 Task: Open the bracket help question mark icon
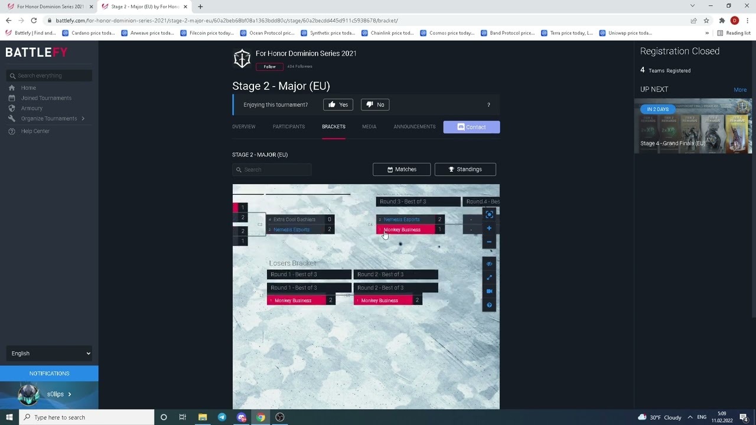point(489,305)
